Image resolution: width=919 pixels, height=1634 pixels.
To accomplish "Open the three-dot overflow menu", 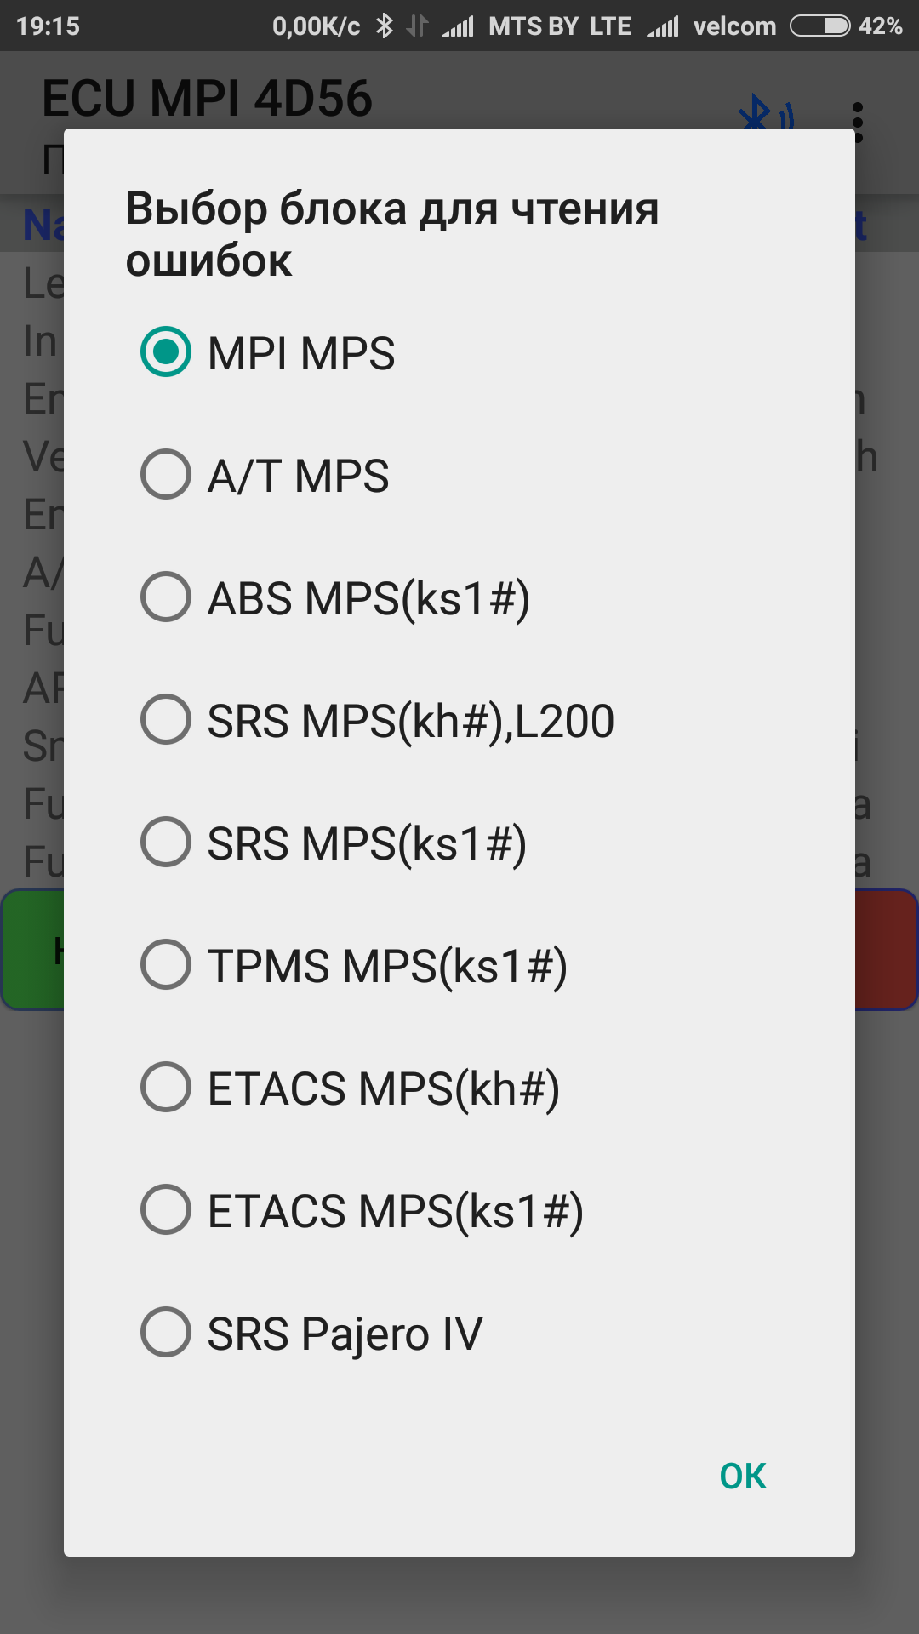I will 857,123.
